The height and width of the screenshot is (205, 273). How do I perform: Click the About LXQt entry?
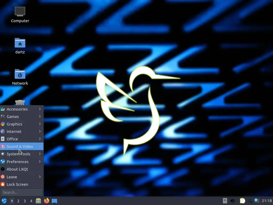[22, 169]
